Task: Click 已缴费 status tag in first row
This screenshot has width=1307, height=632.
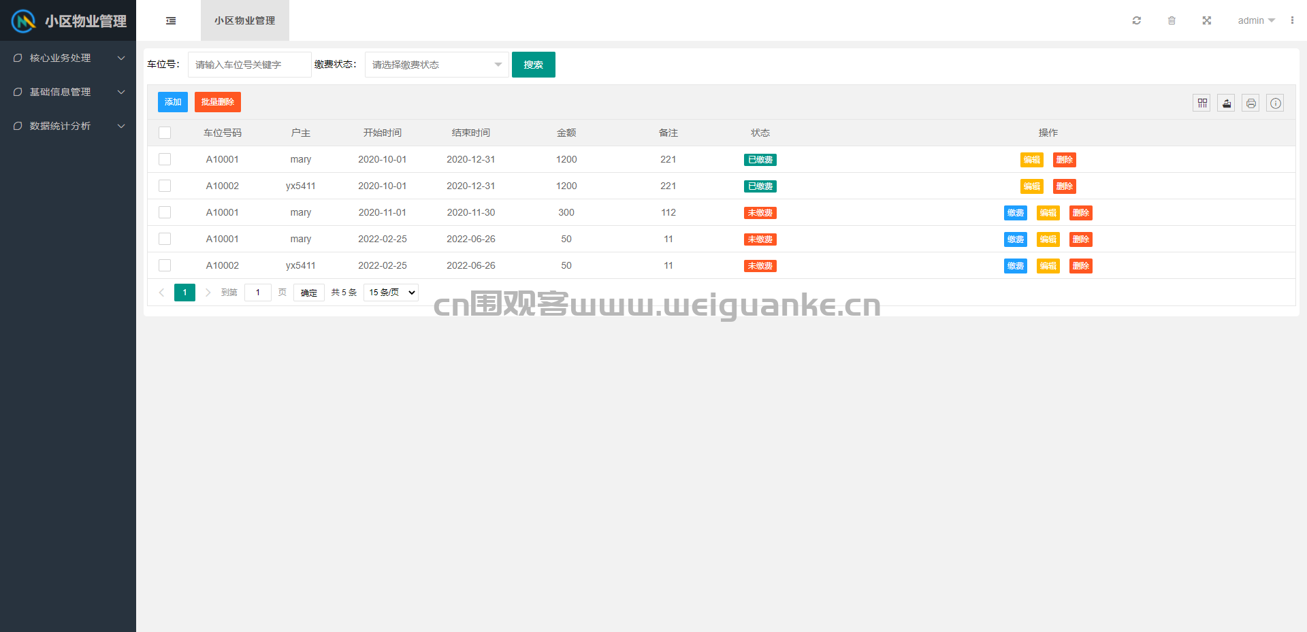Action: 760,160
